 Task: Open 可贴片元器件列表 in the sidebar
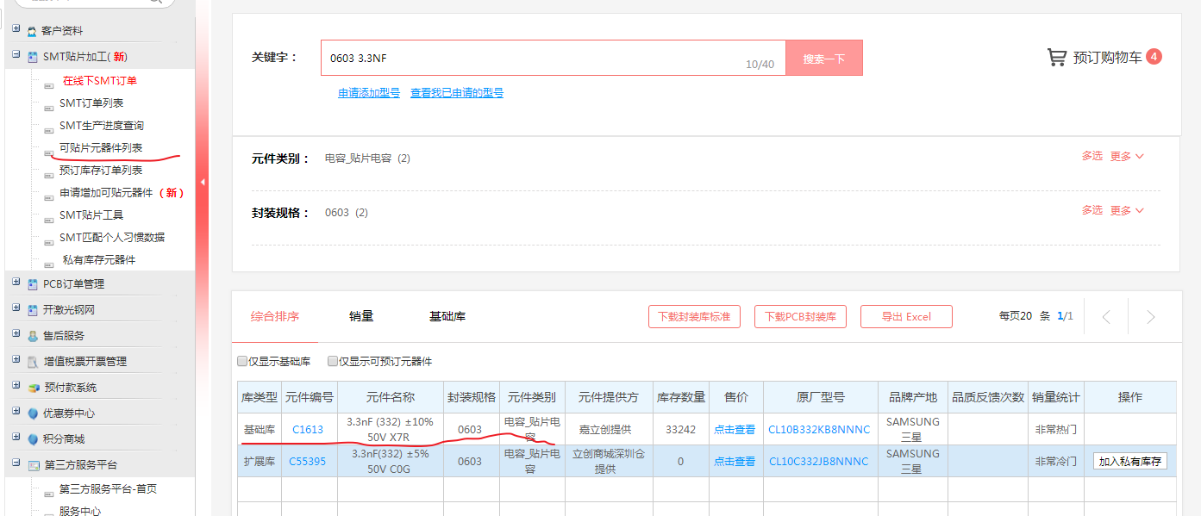[101, 148]
